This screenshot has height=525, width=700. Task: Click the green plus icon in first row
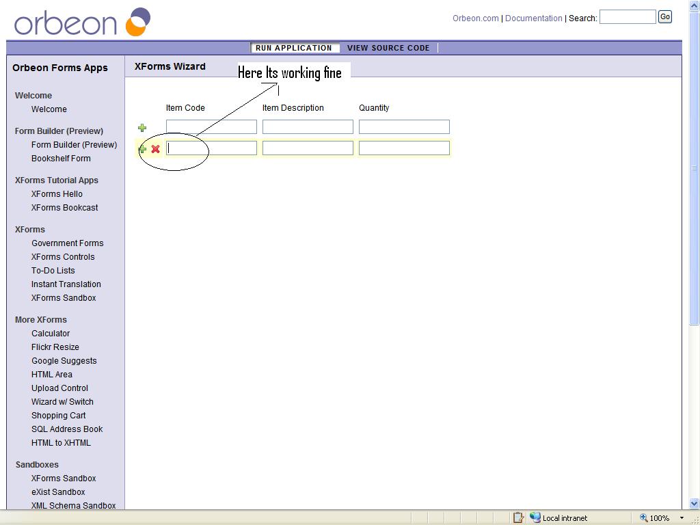click(x=142, y=128)
